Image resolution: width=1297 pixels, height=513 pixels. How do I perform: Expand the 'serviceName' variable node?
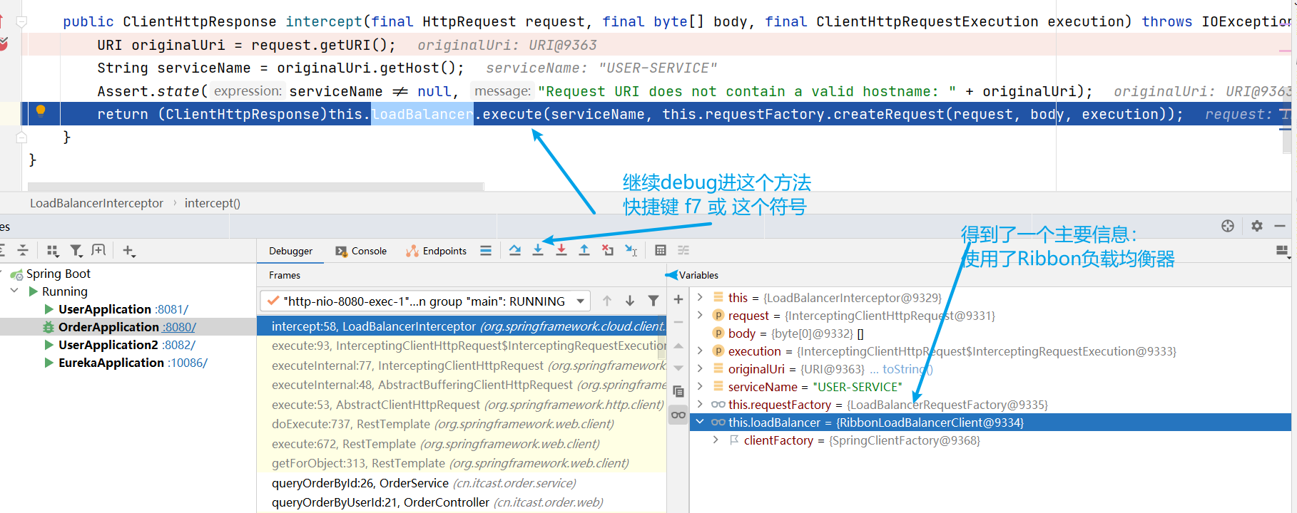[x=700, y=386]
